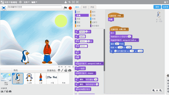Paint a new sprite with brush icon
Viewport: 169px width, 95px height.
pyautogui.click(x=62, y=70)
